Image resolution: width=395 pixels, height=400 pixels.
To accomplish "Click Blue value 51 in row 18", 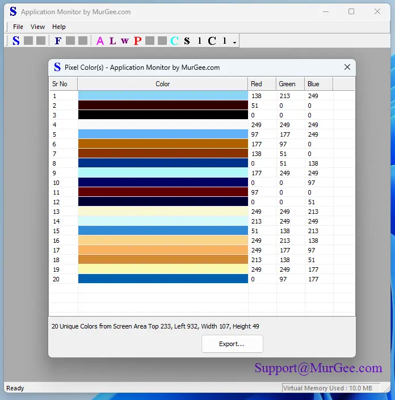I will pyautogui.click(x=312, y=260).
